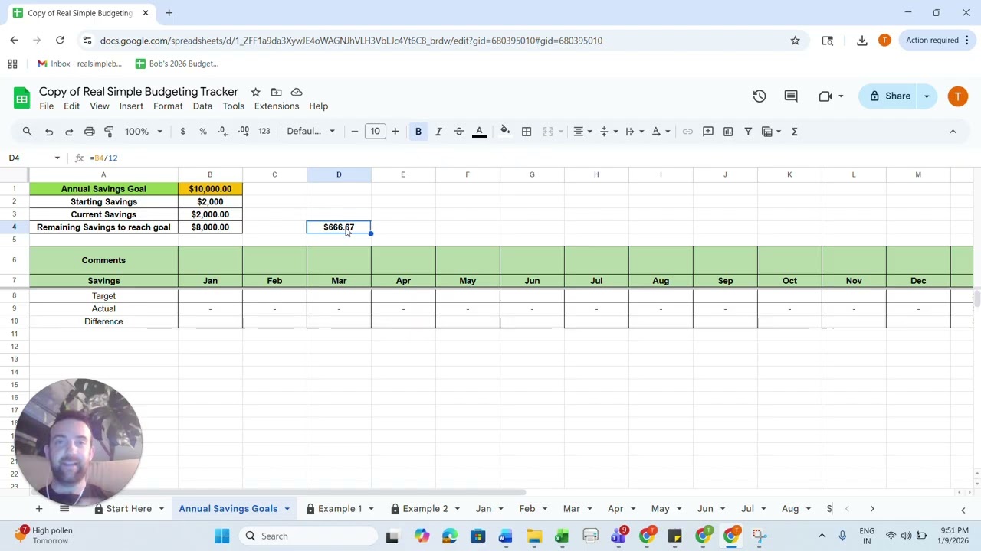Toggle bold formatting

click(x=418, y=132)
